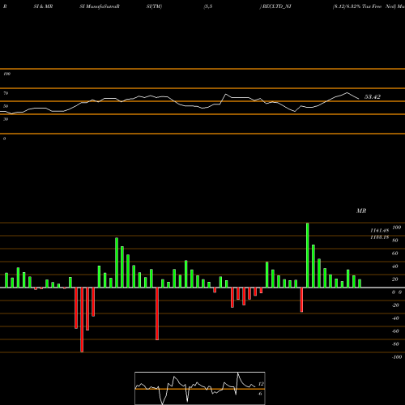Click the RSI axis label 0
405x405 pixels.
tap(4, 139)
